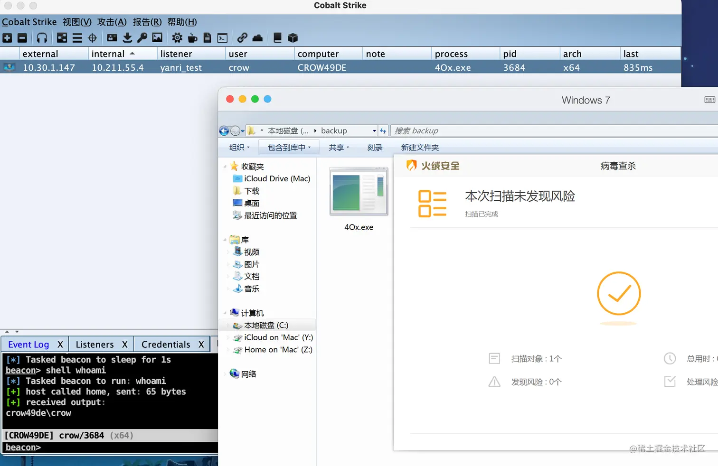Open the Help book icon in toolbar
Screen dimensions: 718x466
(x=277, y=38)
